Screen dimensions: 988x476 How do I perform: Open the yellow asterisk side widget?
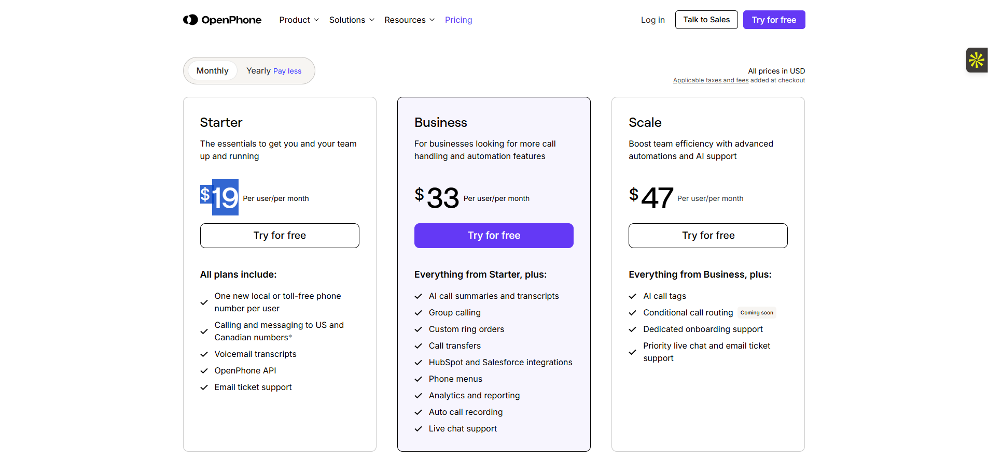[976, 60]
